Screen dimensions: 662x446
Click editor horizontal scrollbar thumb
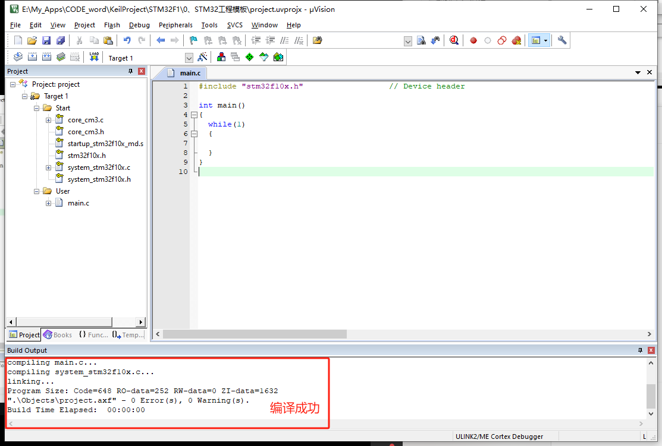(x=255, y=334)
